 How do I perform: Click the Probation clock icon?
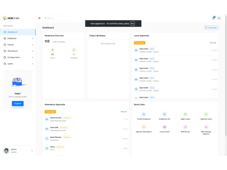tap(74, 50)
